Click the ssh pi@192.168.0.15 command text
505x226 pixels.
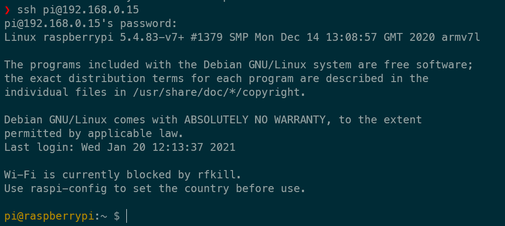pos(78,10)
